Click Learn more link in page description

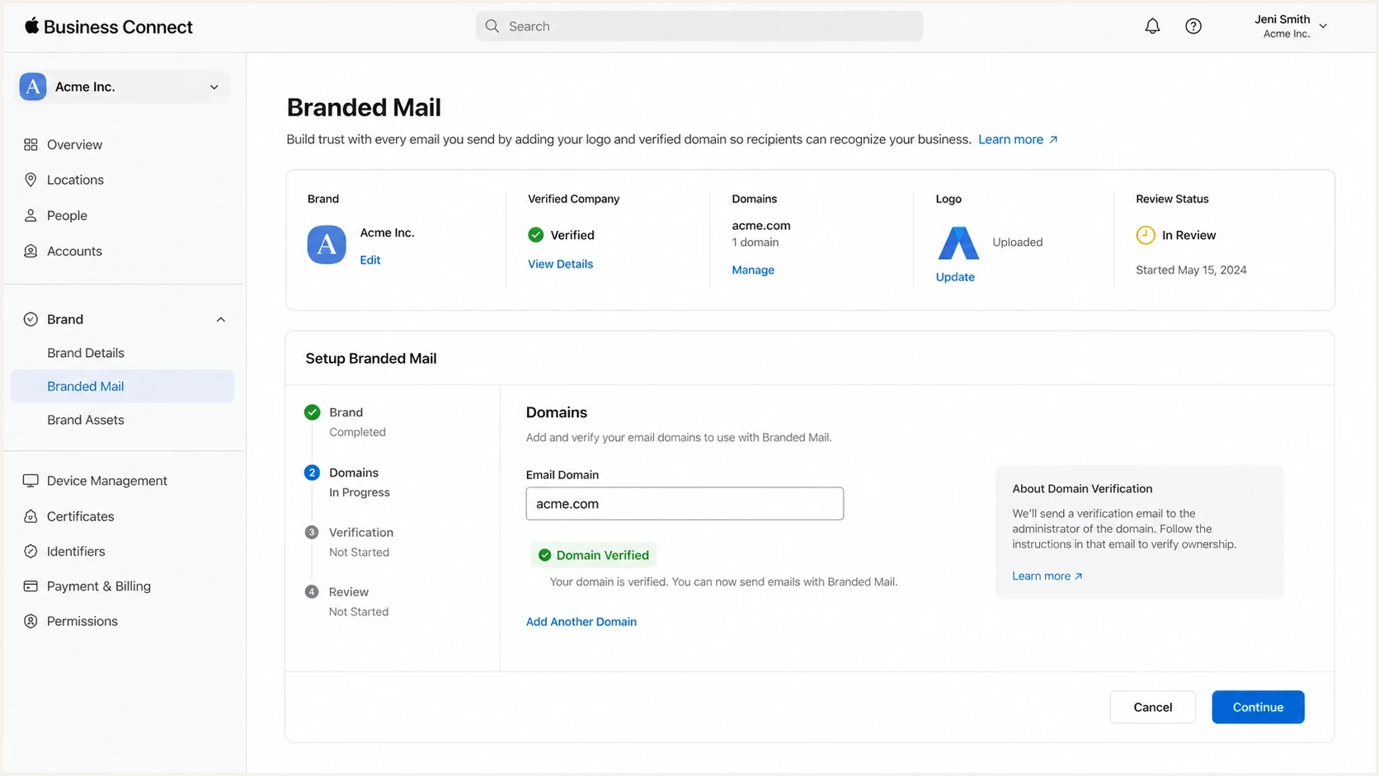point(1018,139)
